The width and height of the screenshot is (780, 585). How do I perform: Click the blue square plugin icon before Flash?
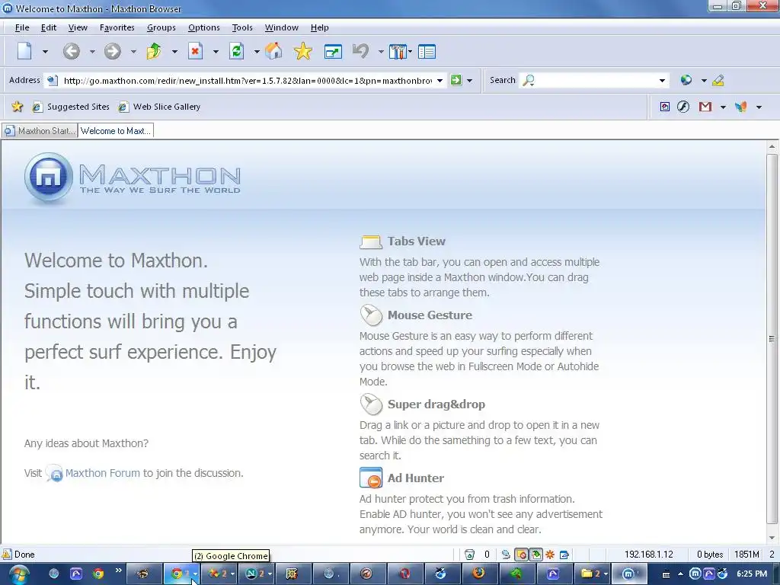click(x=664, y=107)
